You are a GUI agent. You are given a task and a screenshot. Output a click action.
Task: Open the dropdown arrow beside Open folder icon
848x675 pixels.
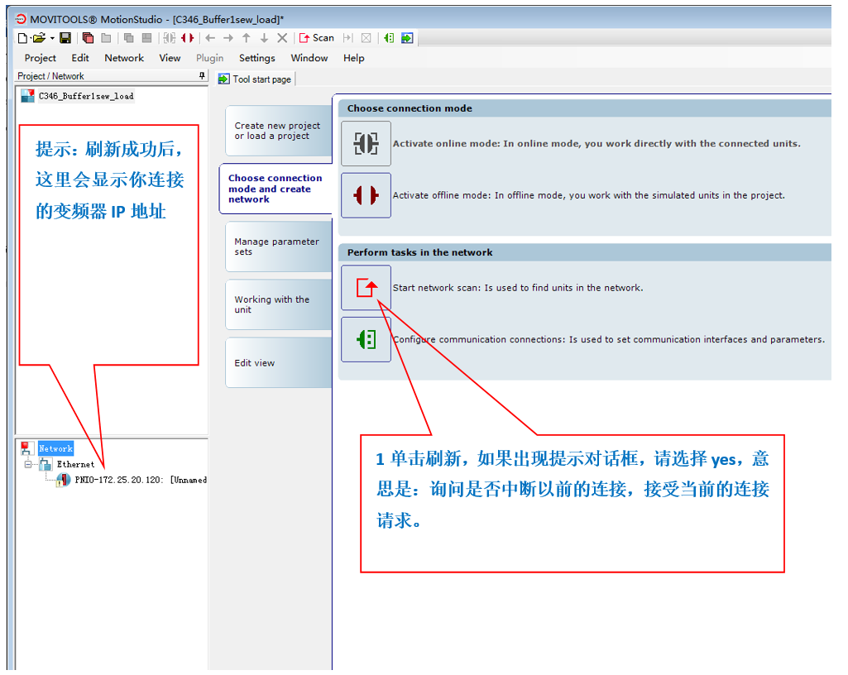click(x=52, y=38)
